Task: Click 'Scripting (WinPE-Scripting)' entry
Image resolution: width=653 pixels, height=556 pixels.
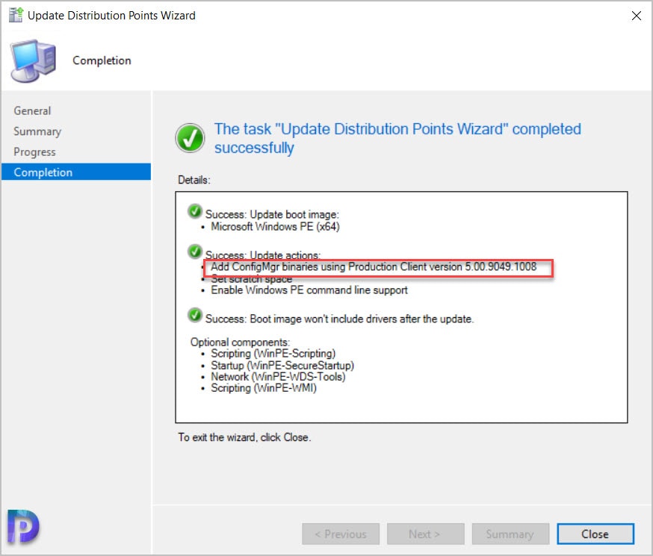Action: [273, 354]
